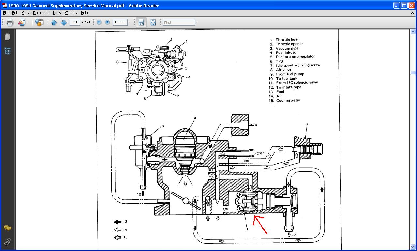417x251 pixels.
Task: Open the Document menu
Action: (x=40, y=13)
